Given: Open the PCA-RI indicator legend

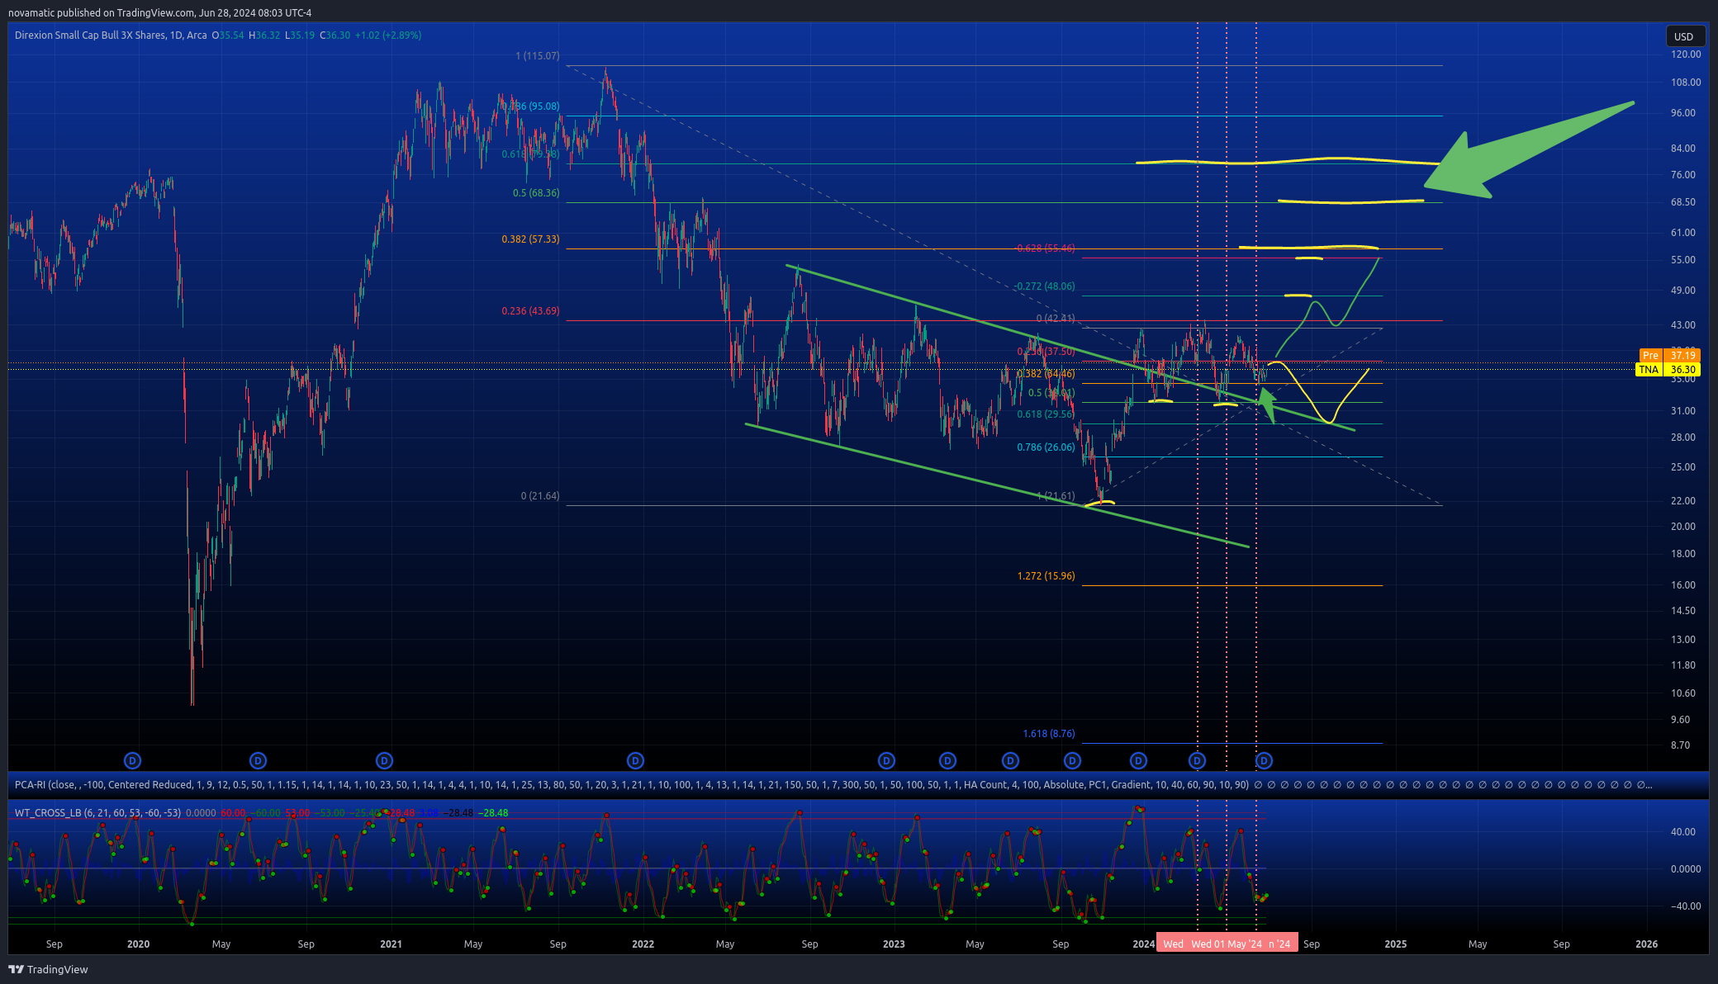Looking at the screenshot, I should pyautogui.click(x=631, y=785).
